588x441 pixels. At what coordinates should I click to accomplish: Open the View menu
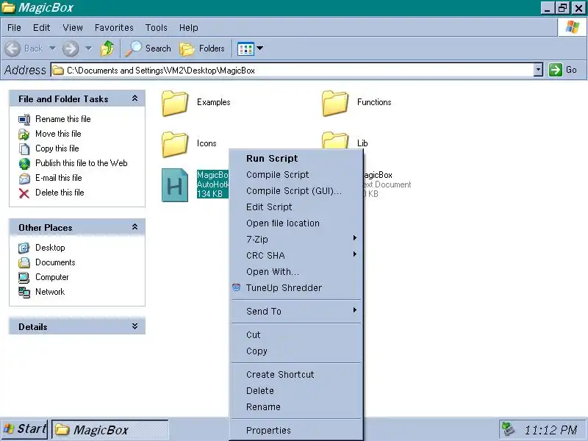[x=73, y=28]
